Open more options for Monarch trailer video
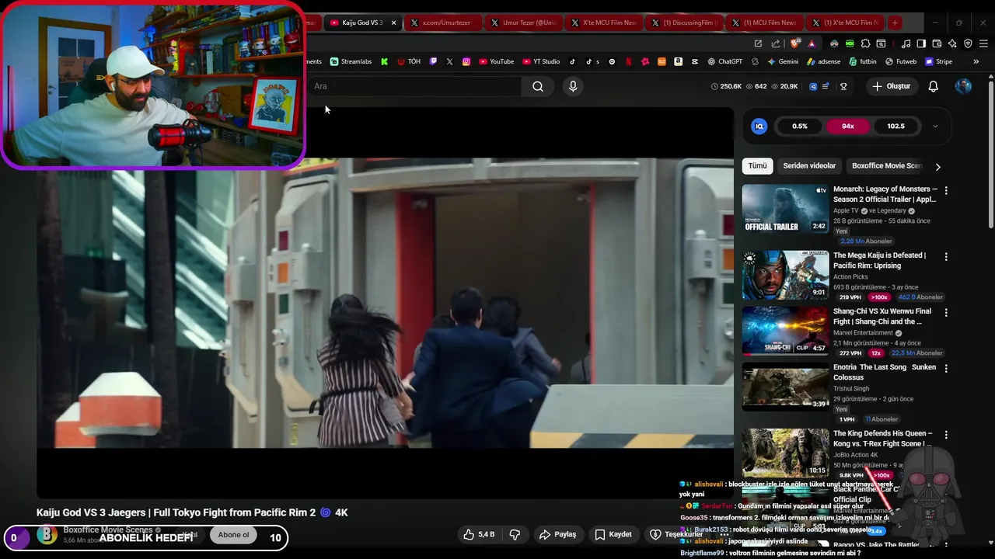 click(946, 190)
